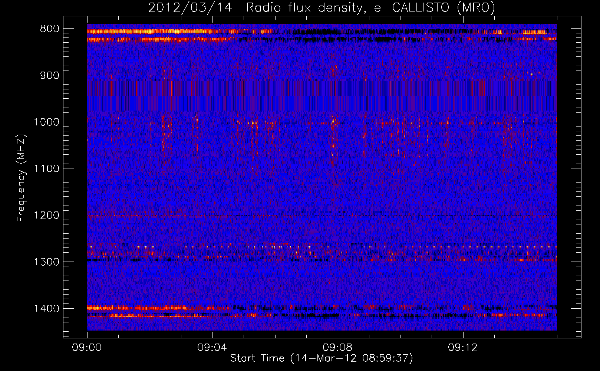Click the 09:00 time tick label
This screenshot has height=371, width=600.
click(87, 348)
